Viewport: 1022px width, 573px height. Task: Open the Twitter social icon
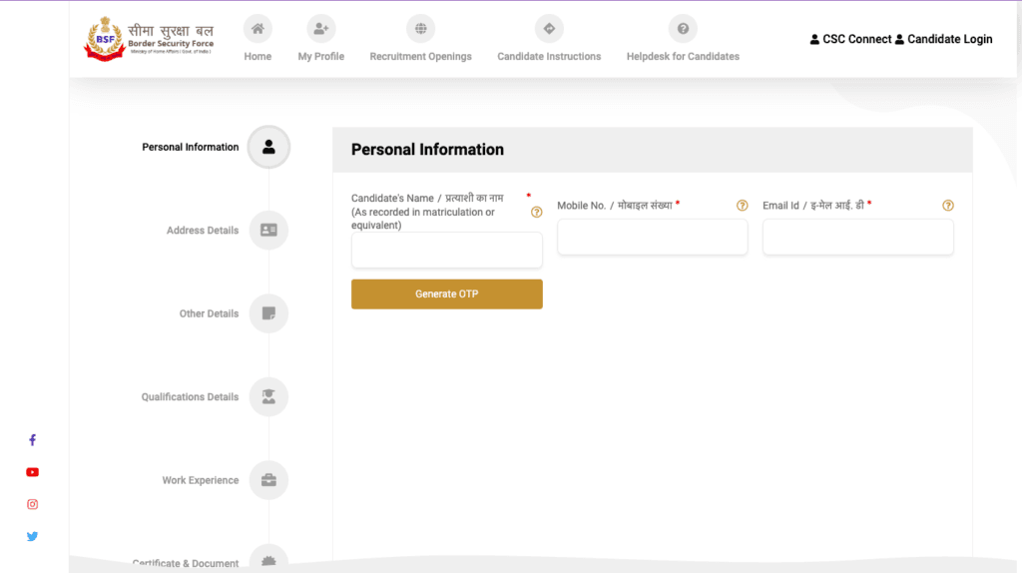click(x=33, y=536)
